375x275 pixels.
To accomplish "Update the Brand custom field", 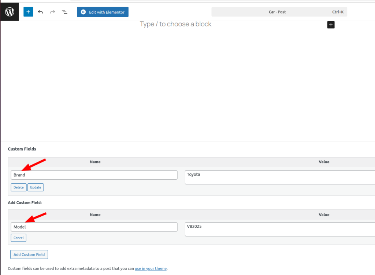I will [36, 187].
